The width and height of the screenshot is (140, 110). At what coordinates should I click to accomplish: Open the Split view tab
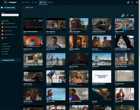pos(51,2)
